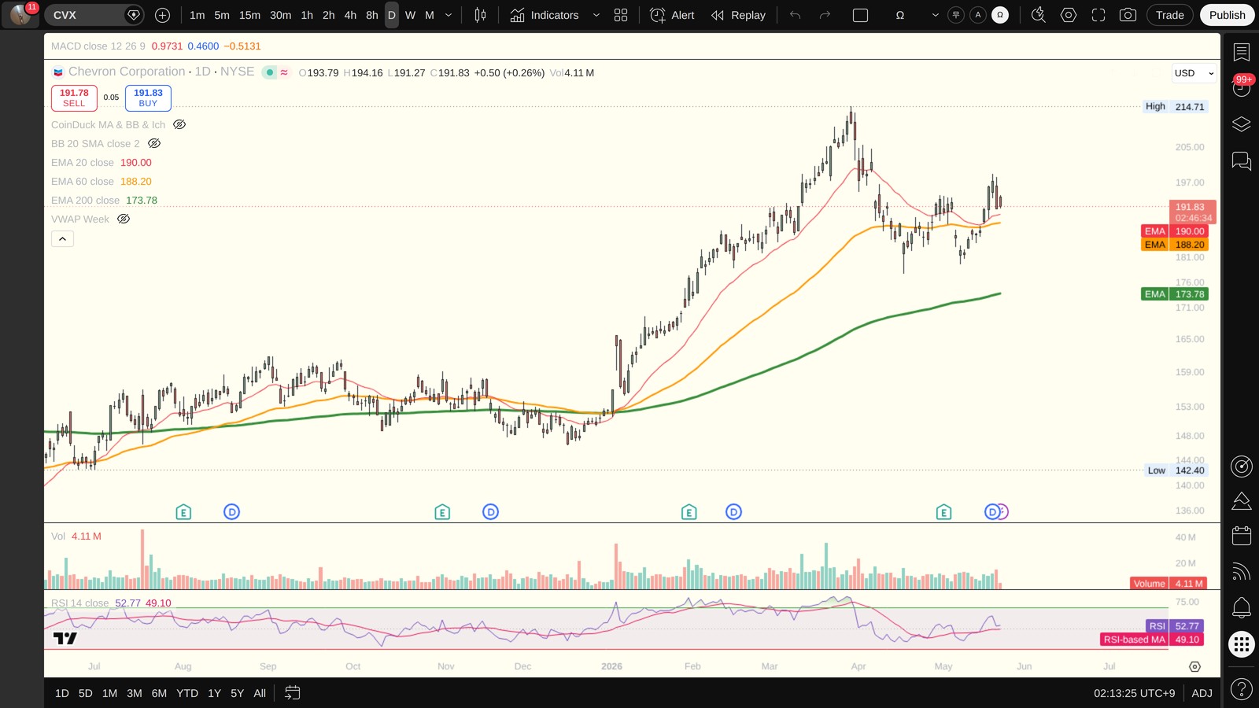This screenshot has width=1259, height=708.
Task: Select layout setup rectangle button
Action: [x=861, y=15]
